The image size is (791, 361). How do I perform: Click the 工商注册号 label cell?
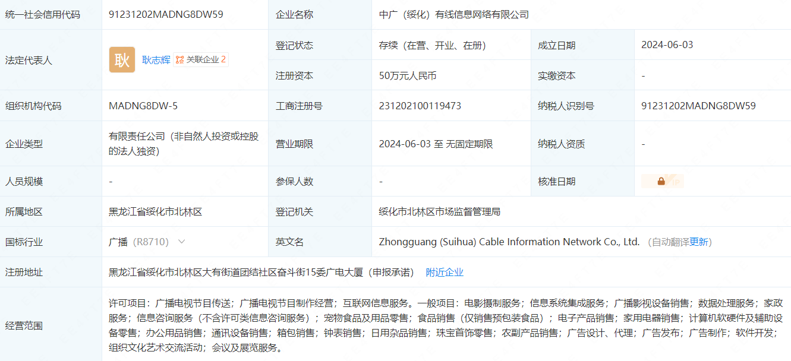[x=320, y=106]
